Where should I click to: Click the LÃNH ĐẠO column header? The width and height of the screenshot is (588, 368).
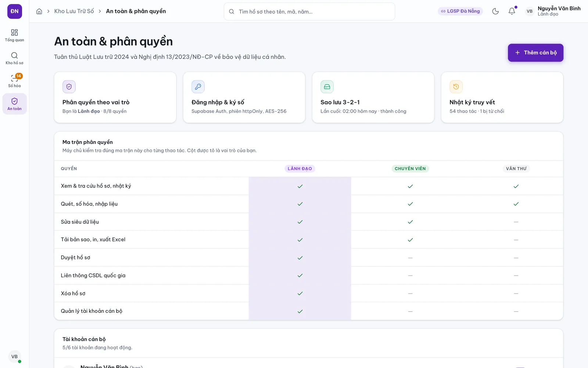[300, 169]
